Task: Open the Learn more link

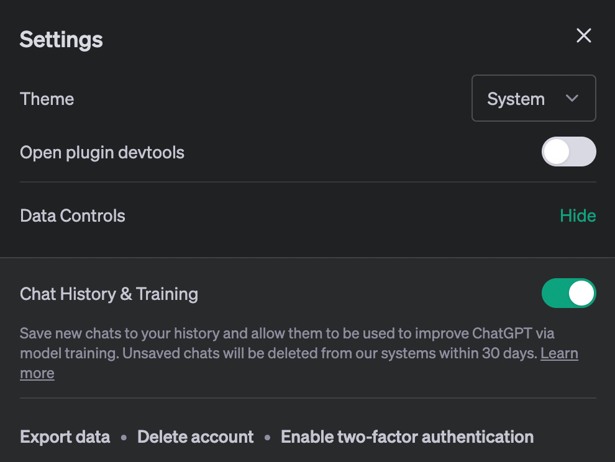Action: [559, 353]
